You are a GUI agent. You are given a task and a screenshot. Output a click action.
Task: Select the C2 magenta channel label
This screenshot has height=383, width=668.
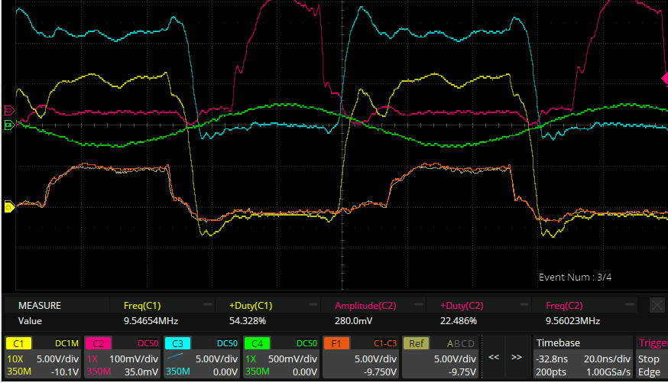click(99, 343)
